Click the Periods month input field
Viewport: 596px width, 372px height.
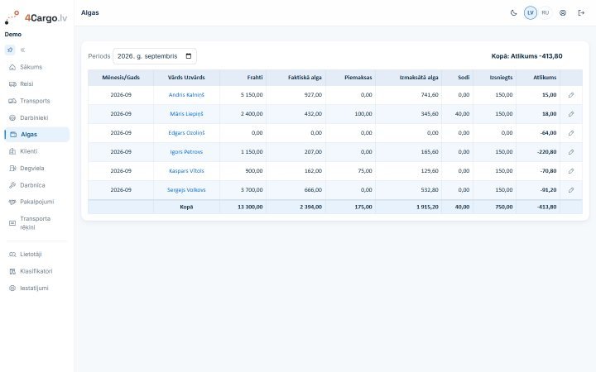tap(155, 56)
